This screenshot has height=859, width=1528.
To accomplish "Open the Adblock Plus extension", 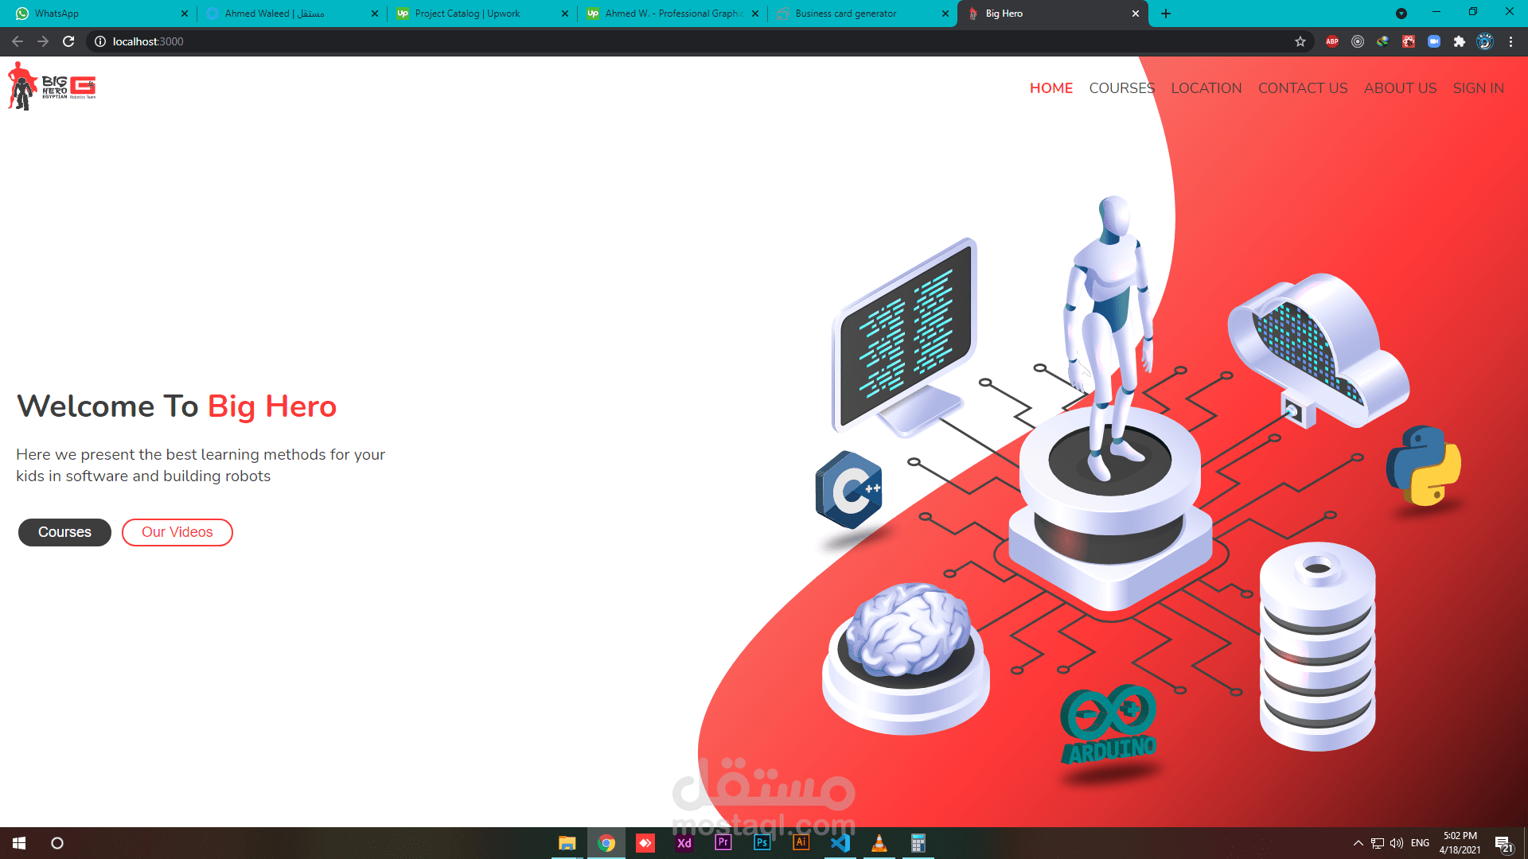I will [x=1332, y=41].
